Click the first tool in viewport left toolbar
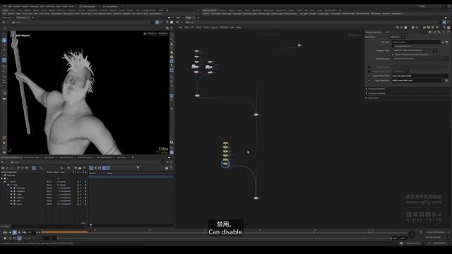The height and width of the screenshot is (254, 452). [x=4, y=35]
